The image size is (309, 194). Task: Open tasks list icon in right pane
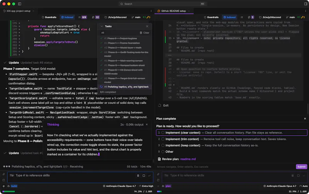(242, 17)
